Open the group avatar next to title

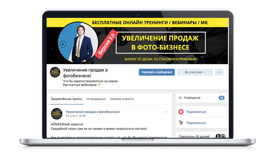(x=55, y=72)
